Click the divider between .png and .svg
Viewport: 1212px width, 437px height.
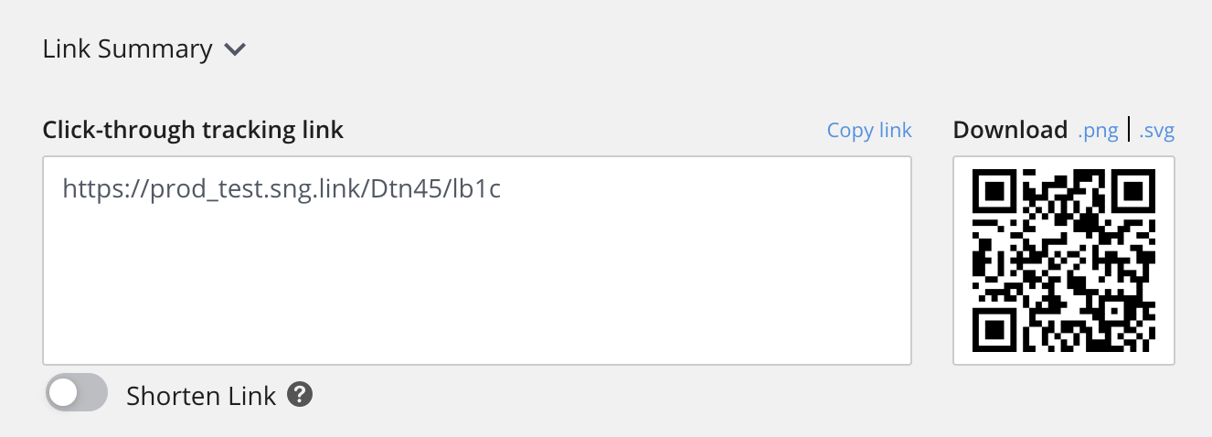(x=1129, y=130)
